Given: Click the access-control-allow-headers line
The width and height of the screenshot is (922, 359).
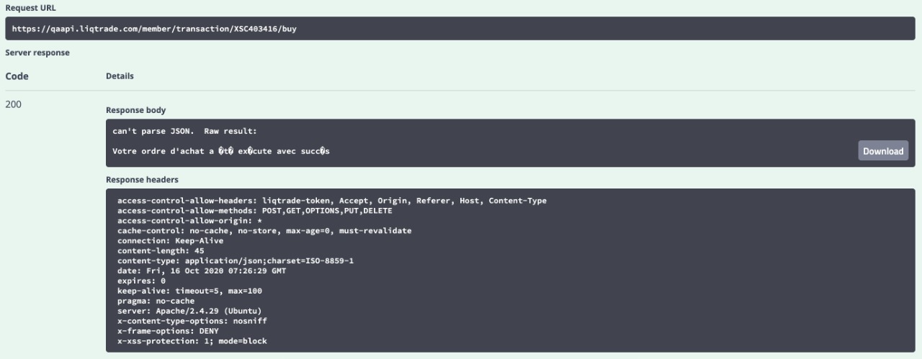Looking at the screenshot, I should (x=331, y=201).
